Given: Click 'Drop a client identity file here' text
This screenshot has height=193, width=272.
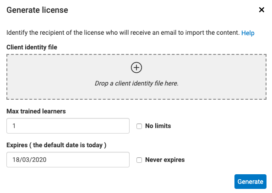Looking at the screenshot, I should (136, 83).
